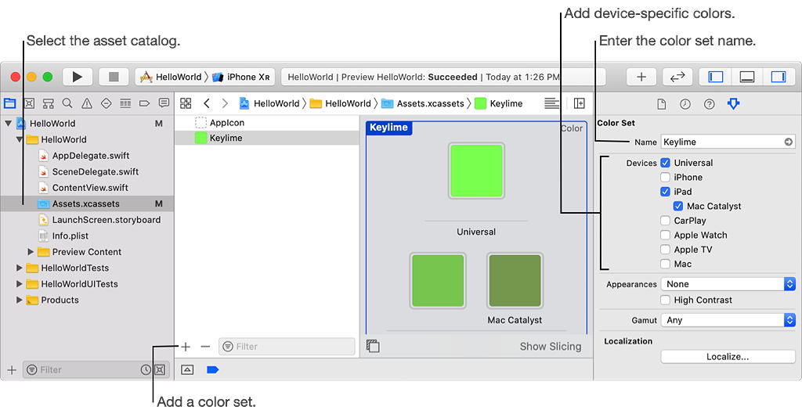This screenshot has width=802, height=414.
Task: Filter by recent files clock icon
Action: pos(146,369)
